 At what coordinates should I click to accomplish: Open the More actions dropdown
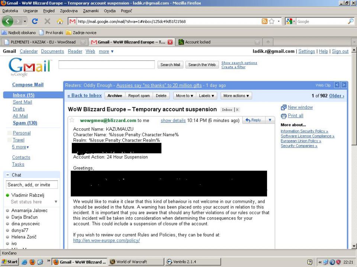pyautogui.click(x=236, y=96)
